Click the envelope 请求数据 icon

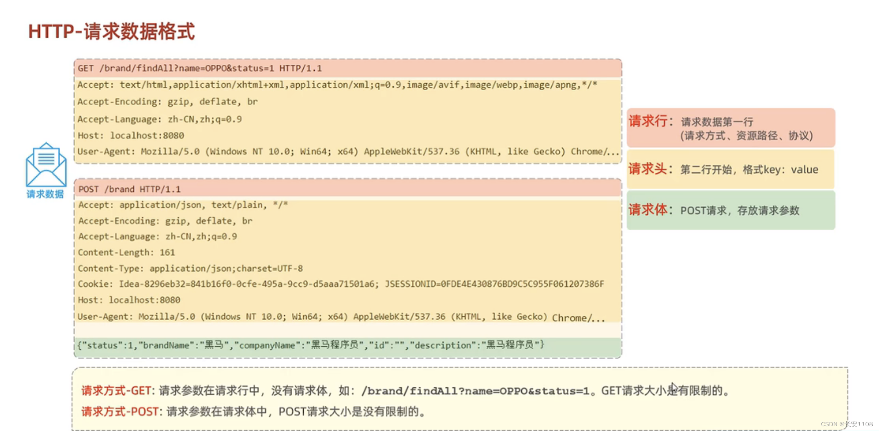[46, 164]
